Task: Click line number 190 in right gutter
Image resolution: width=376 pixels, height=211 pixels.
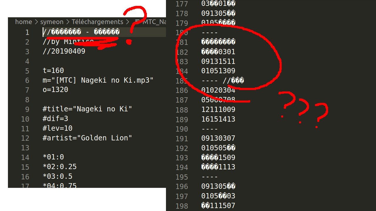Action: click(x=182, y=129)
